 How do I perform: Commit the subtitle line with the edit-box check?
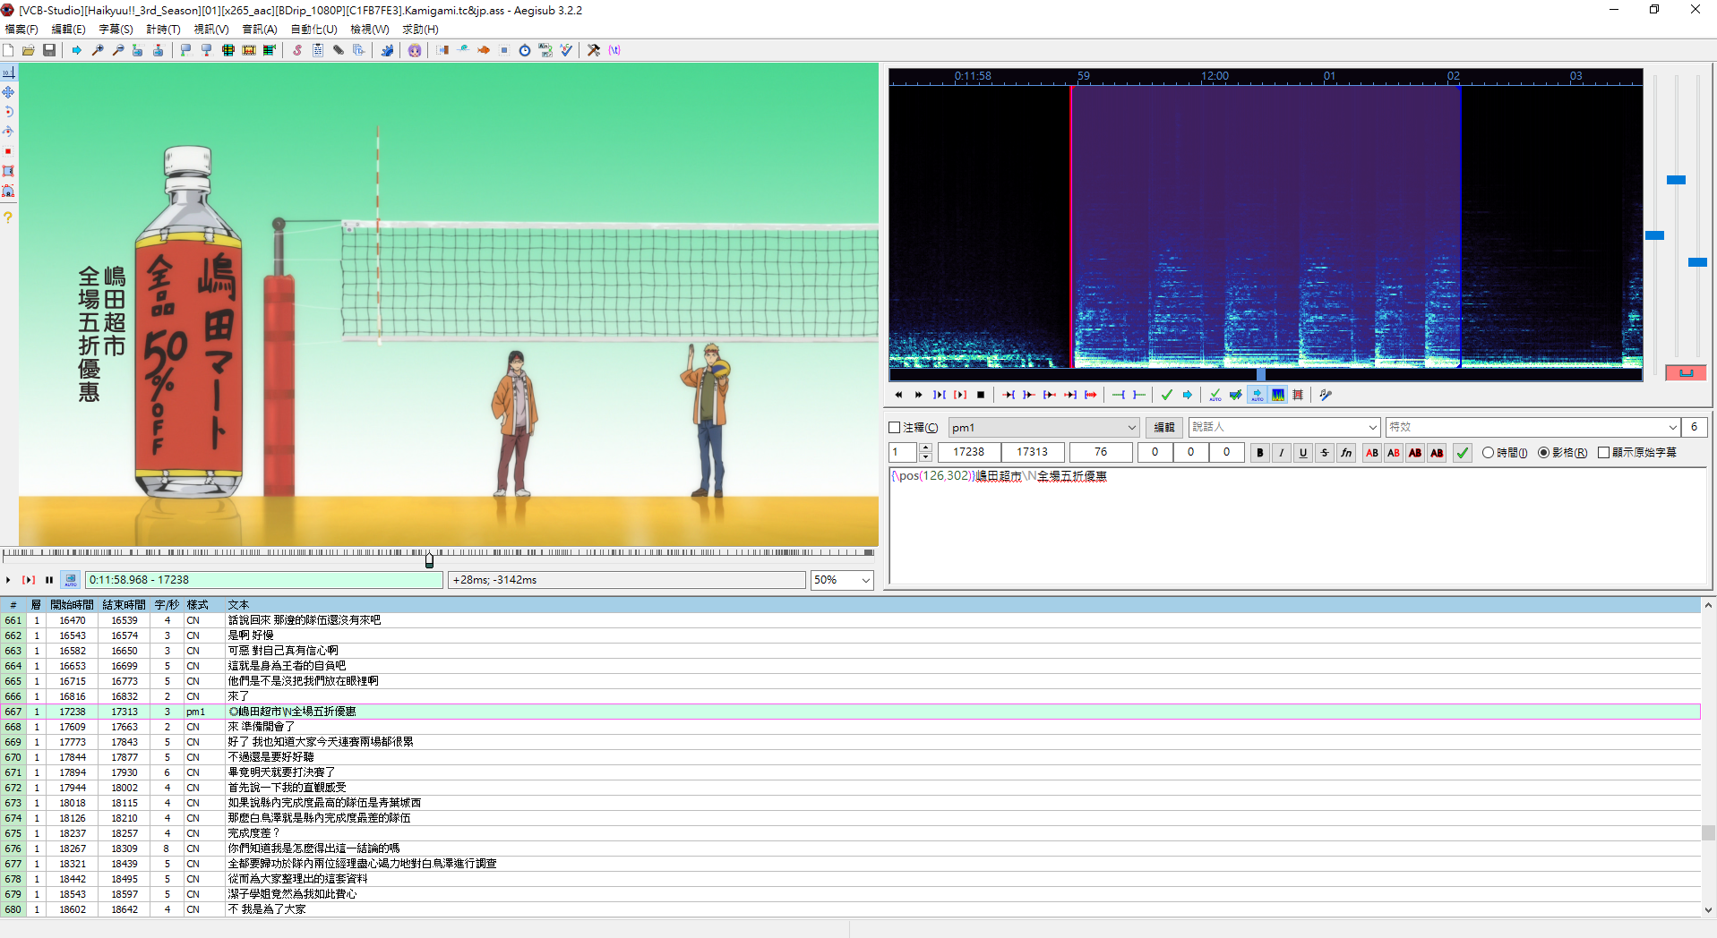1463,453
